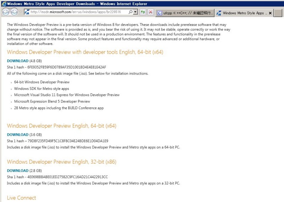Screen dimensions: 284x202
Task: Click the site favicon in address bar
Action: click(x=27, y=12)
